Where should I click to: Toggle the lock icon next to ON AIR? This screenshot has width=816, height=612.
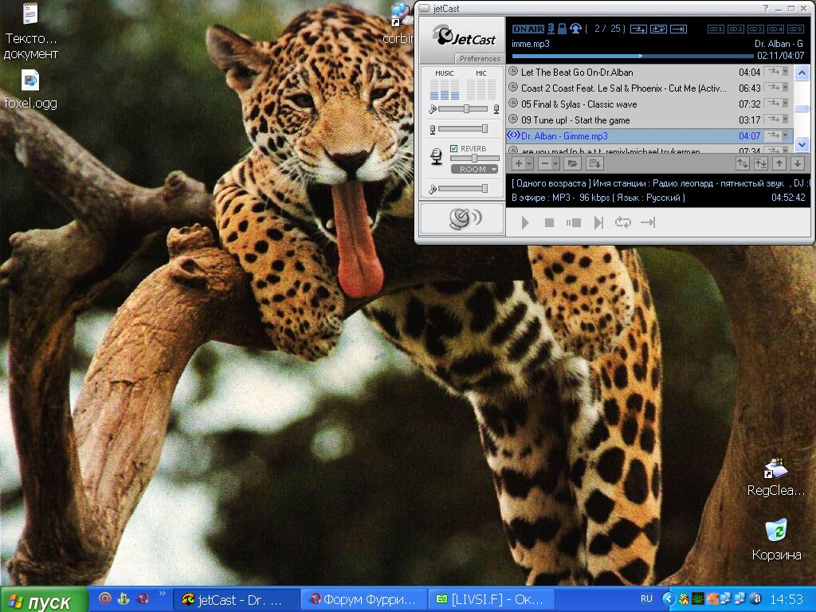(562, 29)
